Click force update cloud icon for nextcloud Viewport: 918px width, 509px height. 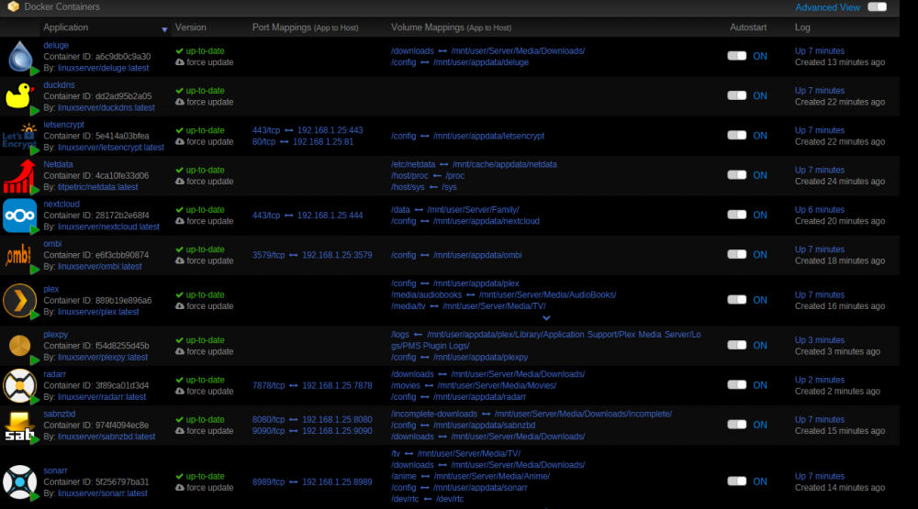(180, 221)
